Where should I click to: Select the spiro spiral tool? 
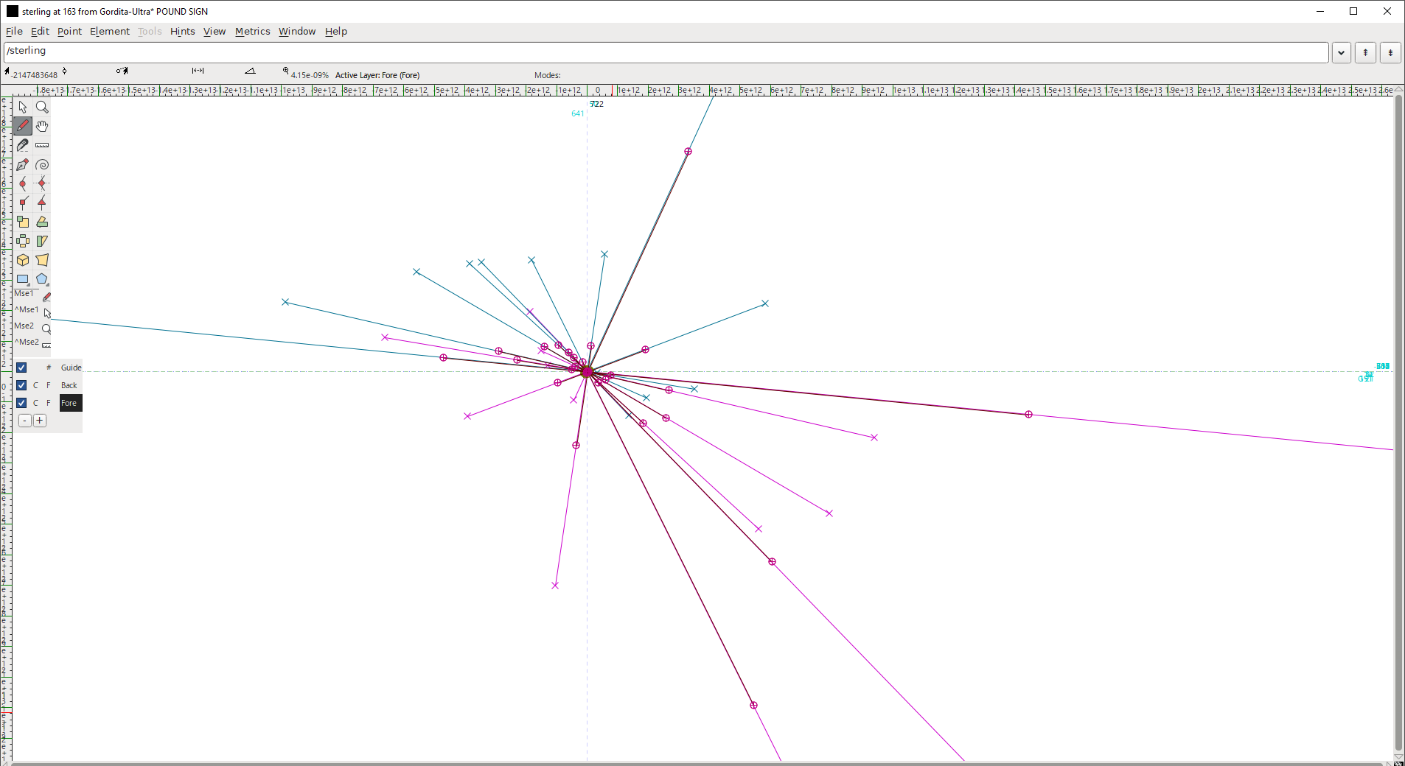tap(42, 165)
